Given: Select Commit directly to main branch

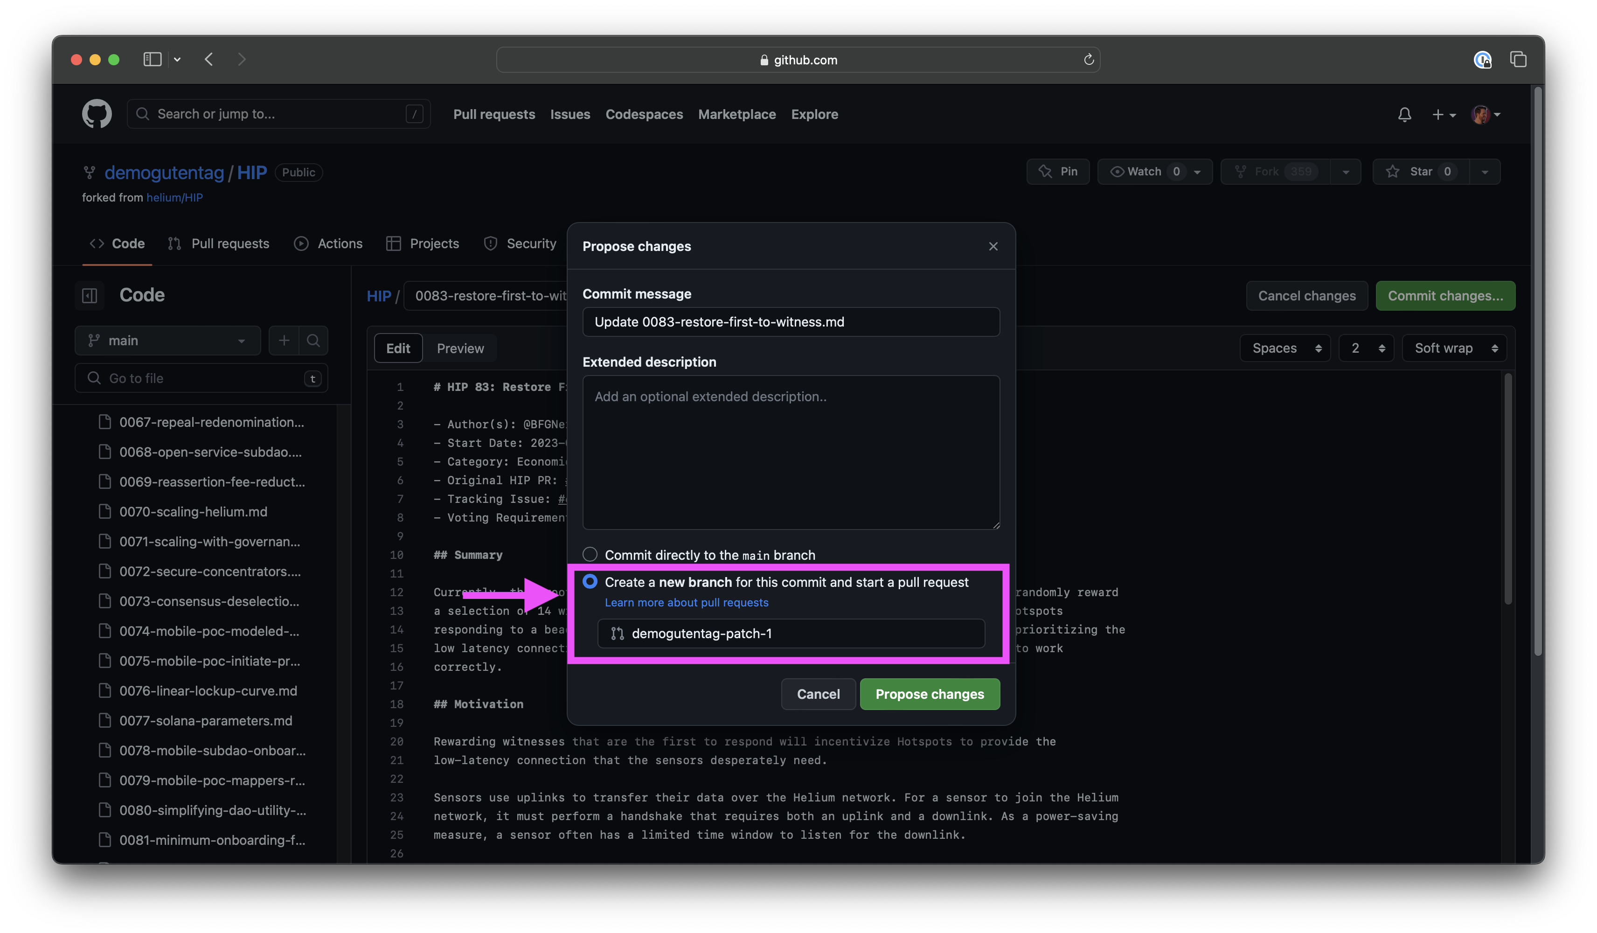Looking at the screenshot, I should [x=590, y=555].
